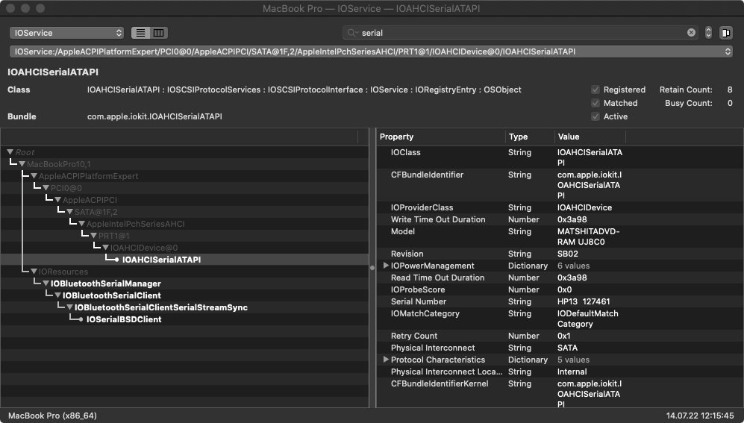Open the IOService path popup menu
The width and height of the screenshot is (744, 423).
371,51
